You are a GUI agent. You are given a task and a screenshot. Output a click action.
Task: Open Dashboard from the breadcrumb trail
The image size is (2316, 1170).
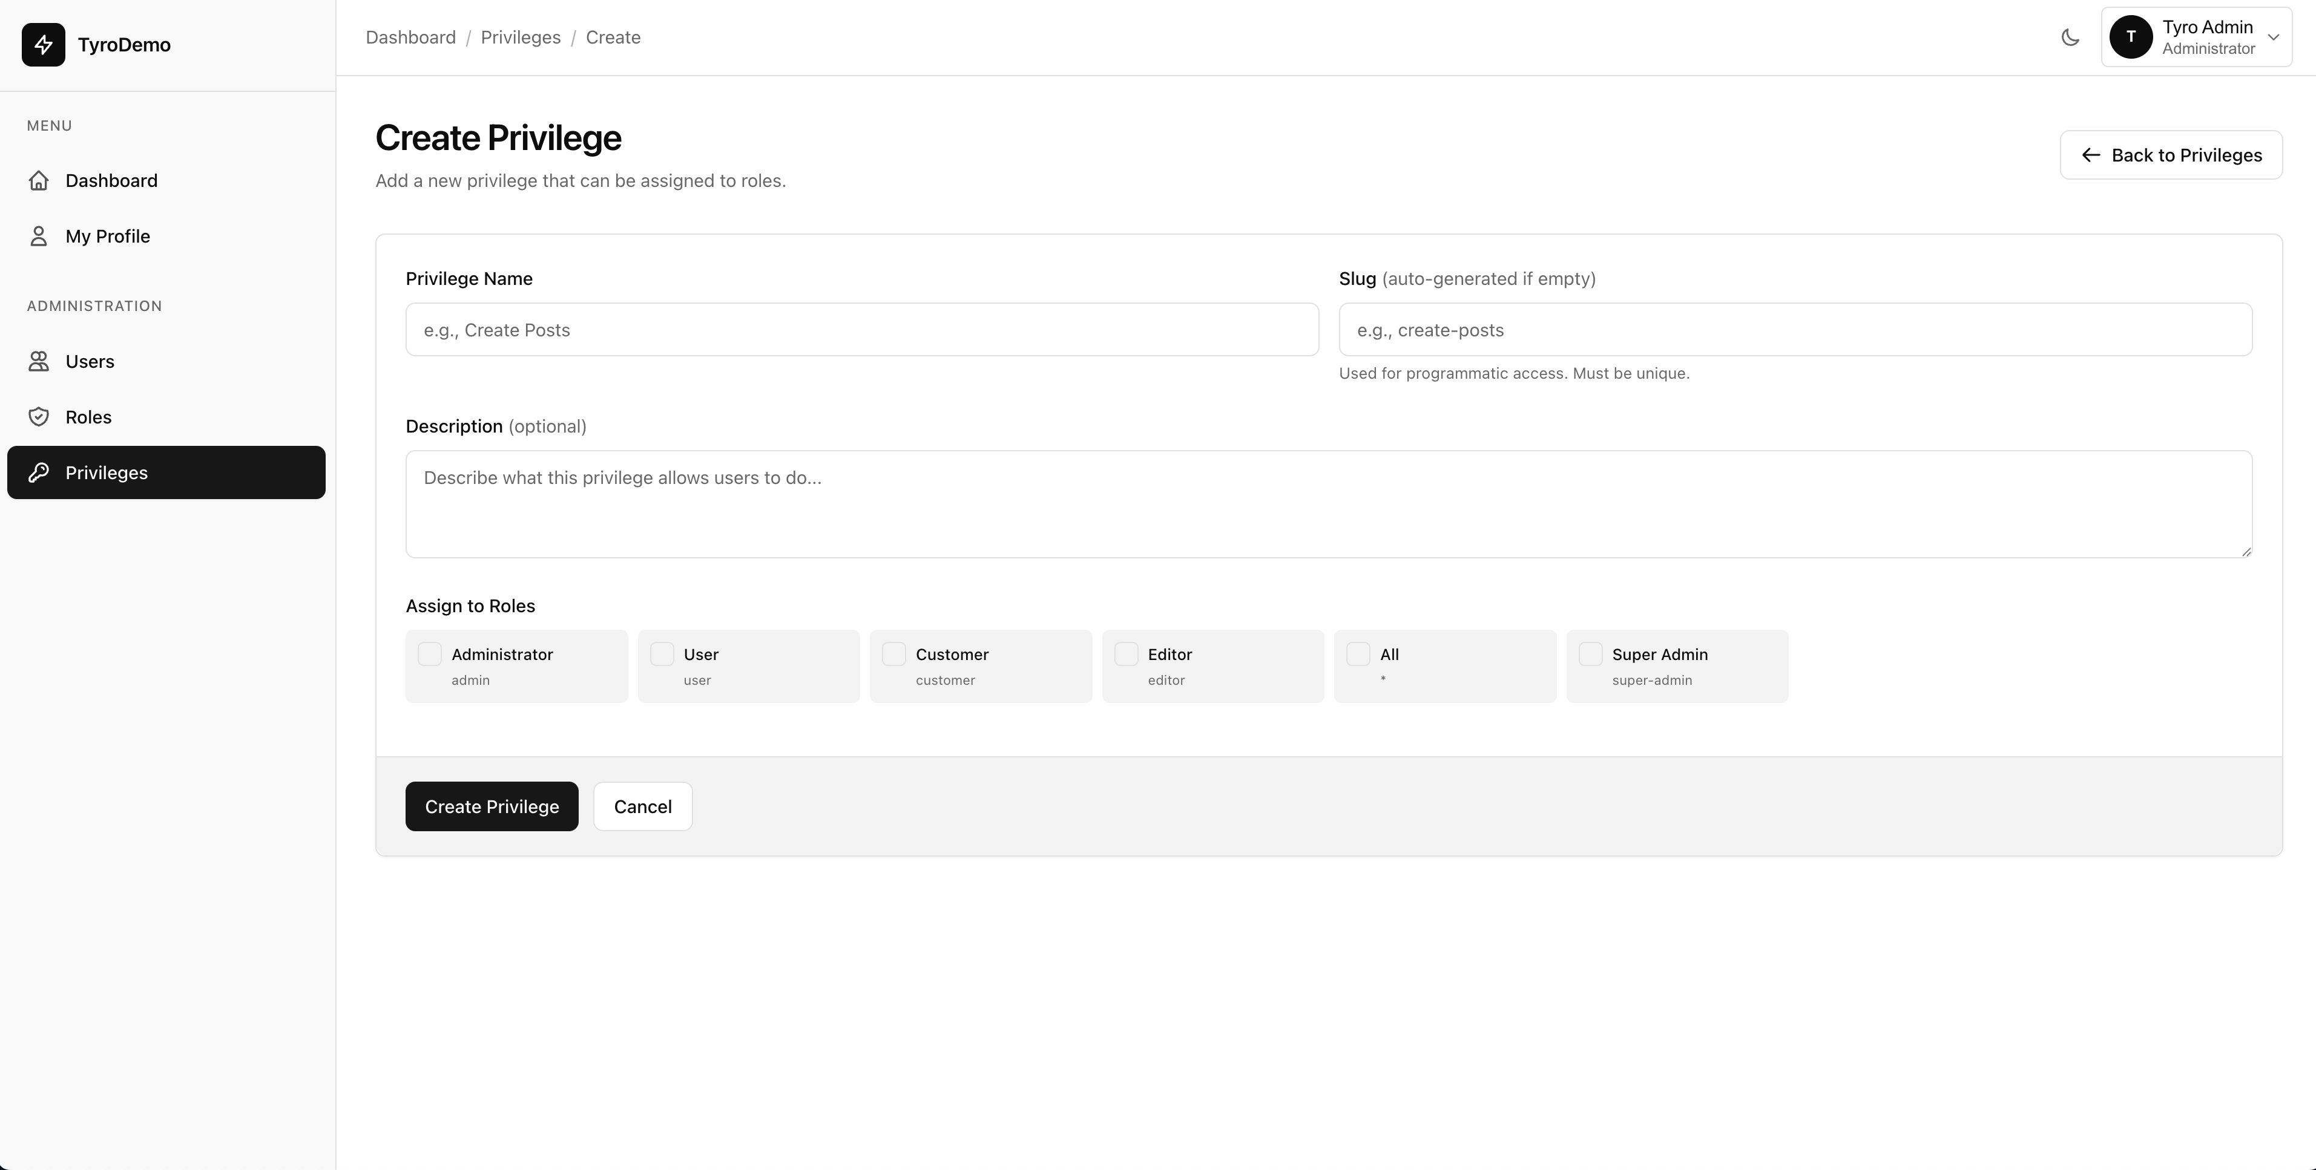[x=411, y=38]
